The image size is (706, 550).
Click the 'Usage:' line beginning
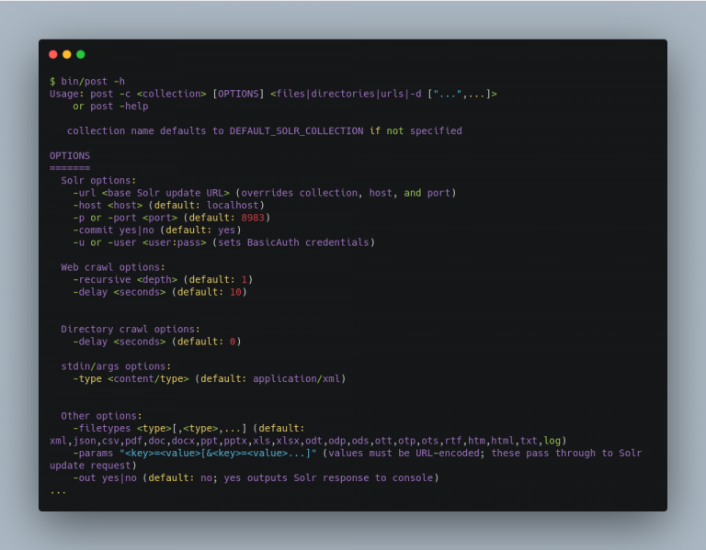pyautogui.click(x=64, y=94)
